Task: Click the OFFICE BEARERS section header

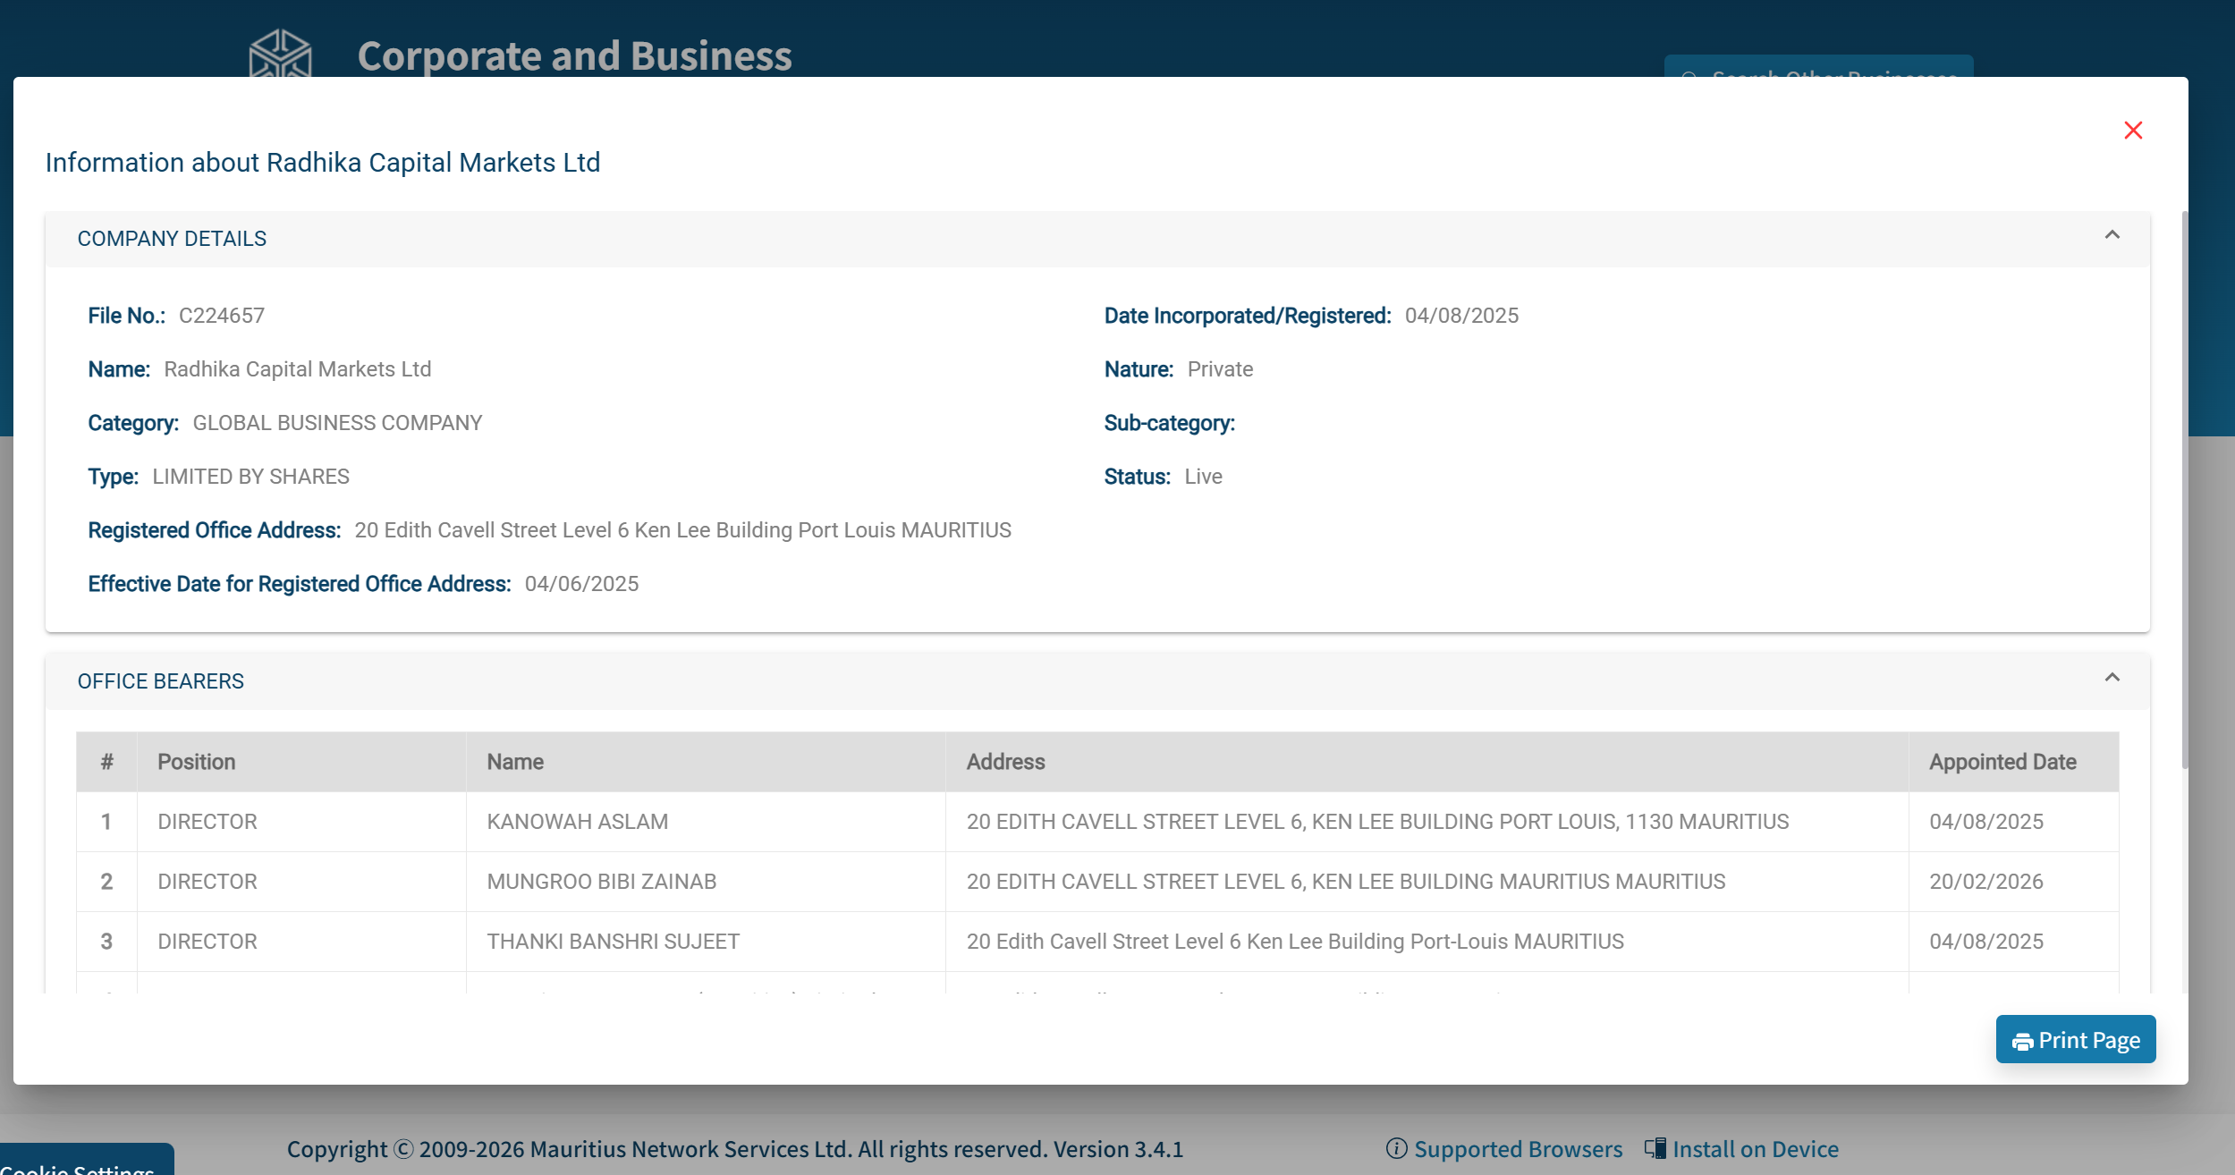Action: pos(1097,681)
